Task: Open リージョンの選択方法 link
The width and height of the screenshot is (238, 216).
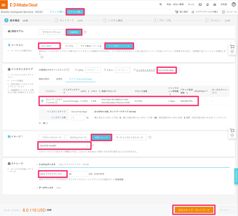Action: click(21, 51)
